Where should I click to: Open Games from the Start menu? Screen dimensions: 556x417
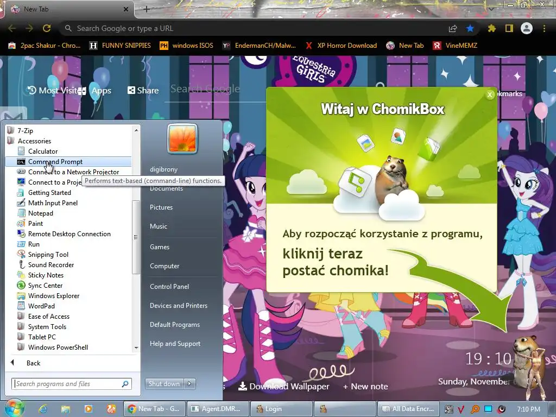click(x=160, y=247)
